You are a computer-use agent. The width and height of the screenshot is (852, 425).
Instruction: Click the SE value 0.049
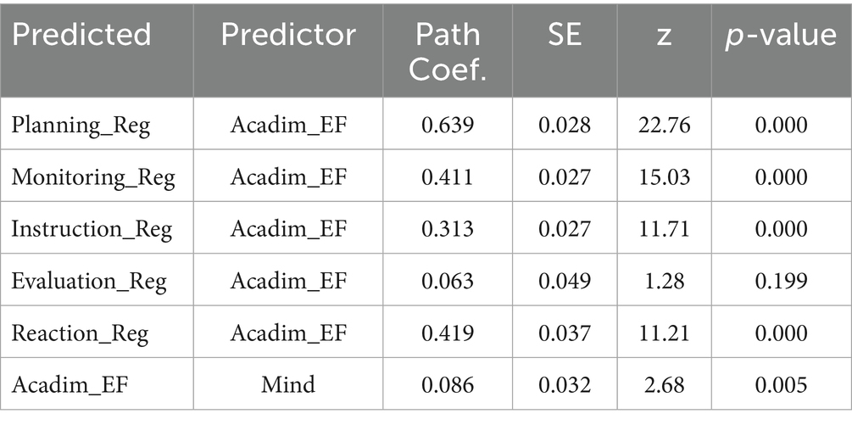(x=564, y=281)
